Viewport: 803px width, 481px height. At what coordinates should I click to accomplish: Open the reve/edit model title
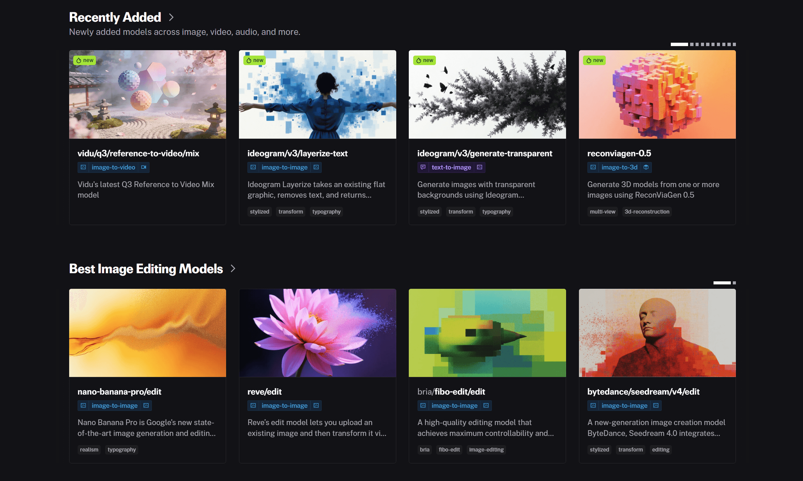pyautogui.click(x=264, y=392)
